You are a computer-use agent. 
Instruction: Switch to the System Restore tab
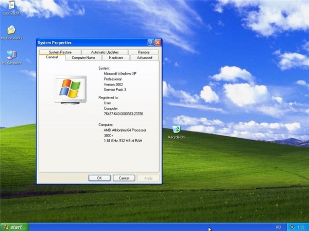(x=60, y=52)
